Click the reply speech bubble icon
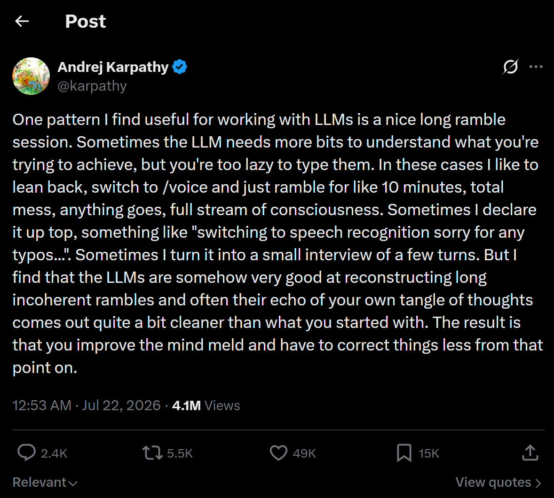 click(x=26, y=453)
